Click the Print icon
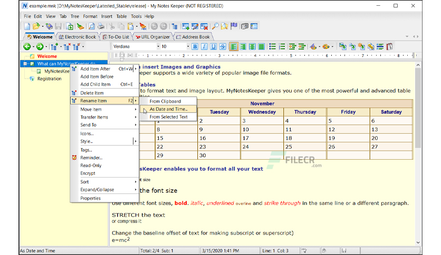The width and height of the screenshot is (441, 255). [101, 26]
